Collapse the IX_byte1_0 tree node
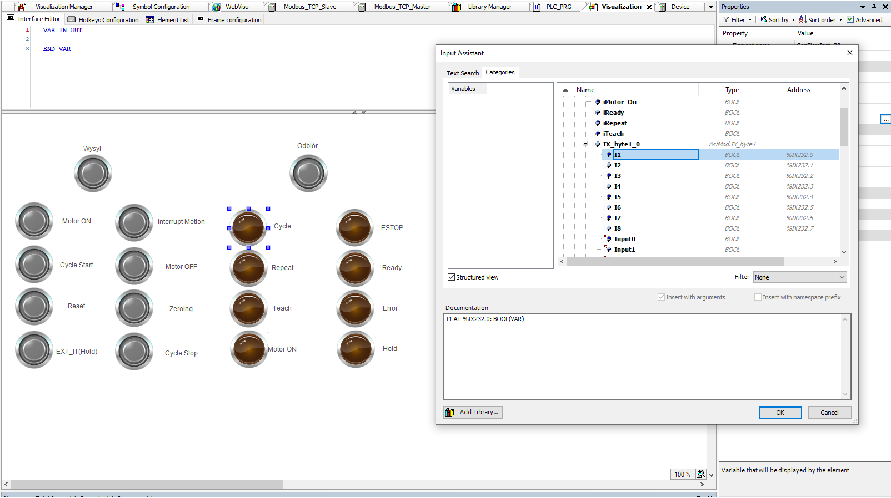The height and width of the screenshot is (498, 891). coord(585,144)
